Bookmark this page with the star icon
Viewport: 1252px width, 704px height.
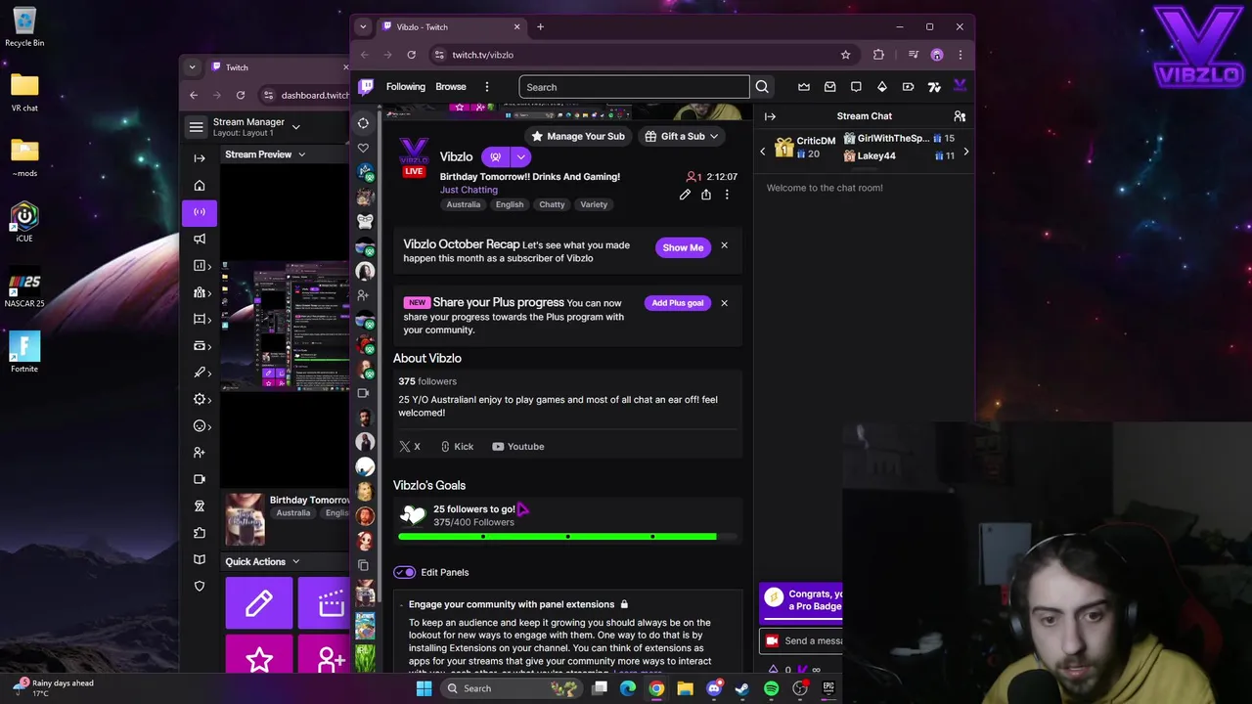pos(845,55)
